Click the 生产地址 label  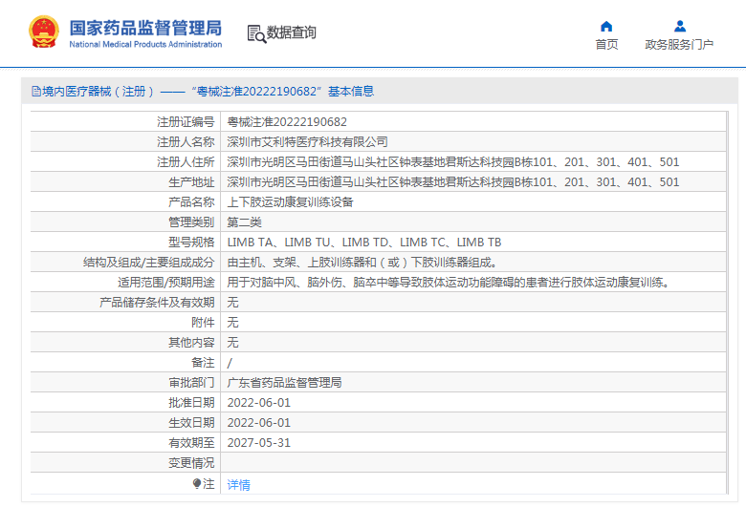pyautogui.click(x=191, y=182)
